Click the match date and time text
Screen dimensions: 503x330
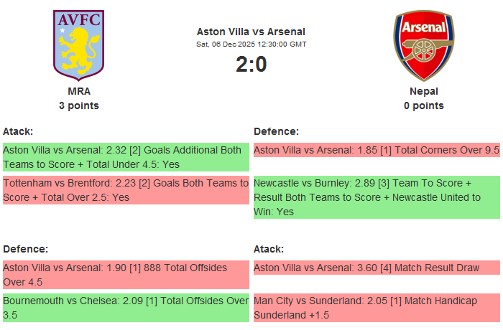(251, 44)
